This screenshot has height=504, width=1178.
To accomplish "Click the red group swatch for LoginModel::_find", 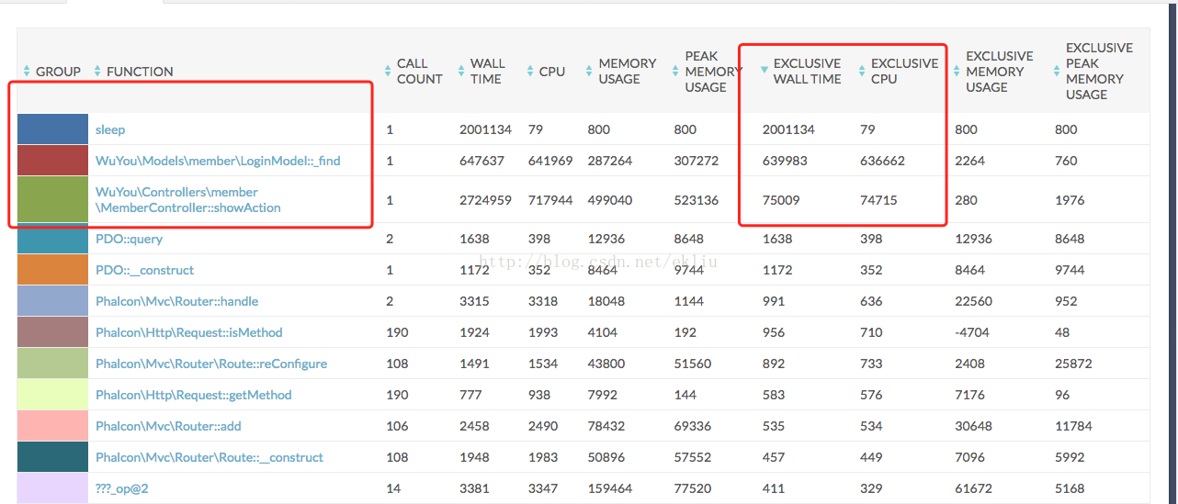I will click(x=52, y=161).
